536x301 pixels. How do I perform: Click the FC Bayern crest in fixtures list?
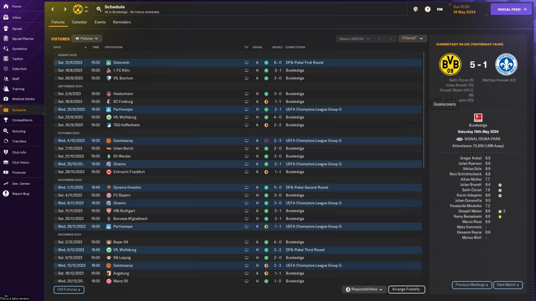[109, 195]
